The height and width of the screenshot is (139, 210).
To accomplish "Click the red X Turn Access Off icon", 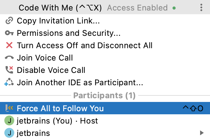I will coord(9,45).
